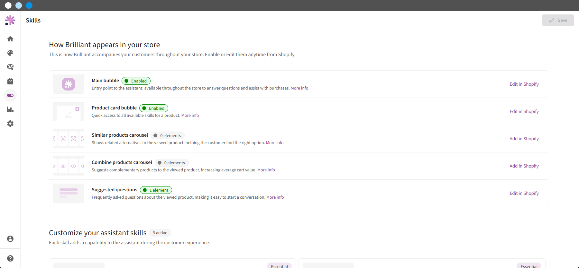Image resolution: width=579 pixels, height=268 pixels.
Task: Add Similar products carousel in Shopify
Action: click(524, 139)
